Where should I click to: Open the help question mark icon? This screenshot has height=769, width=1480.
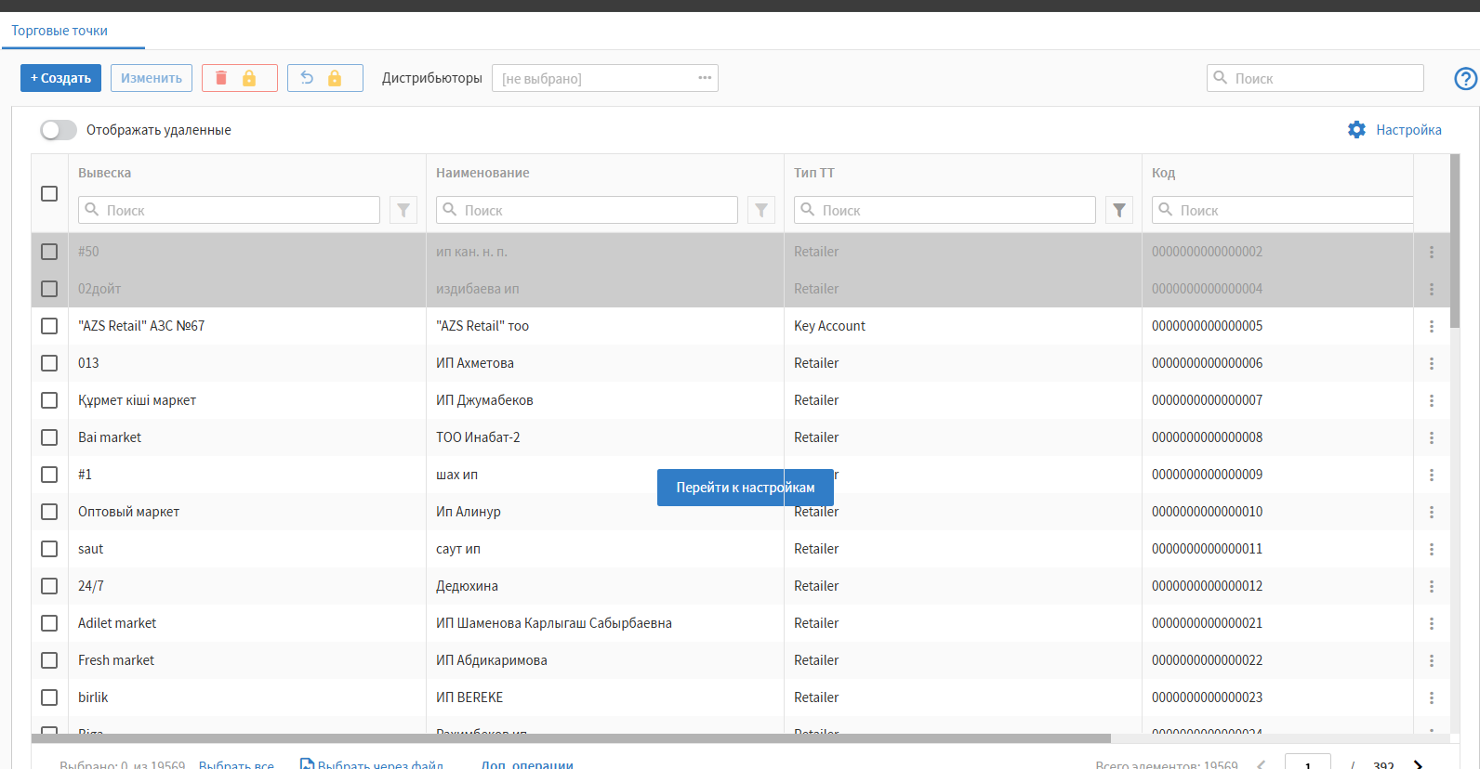point(1465,79)
